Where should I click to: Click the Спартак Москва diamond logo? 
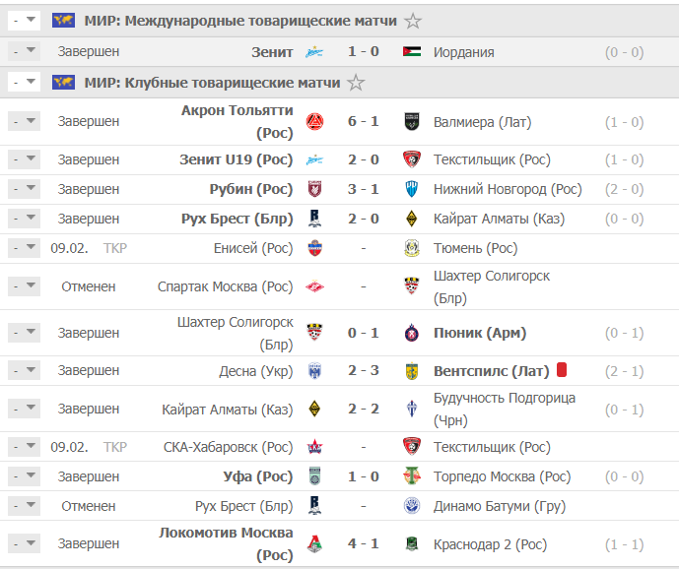pyautogui.click(x=314, y=286)
